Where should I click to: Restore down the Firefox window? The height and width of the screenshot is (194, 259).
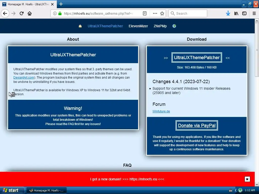coord(250,4)
